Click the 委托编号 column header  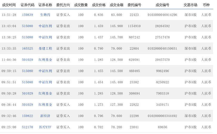[x=134, y=5]
